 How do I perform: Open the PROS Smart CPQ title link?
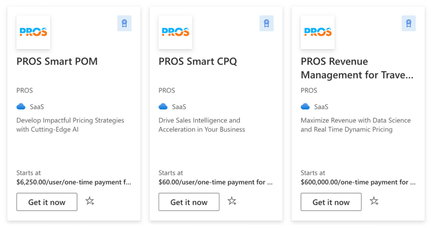tap(198, 61)
